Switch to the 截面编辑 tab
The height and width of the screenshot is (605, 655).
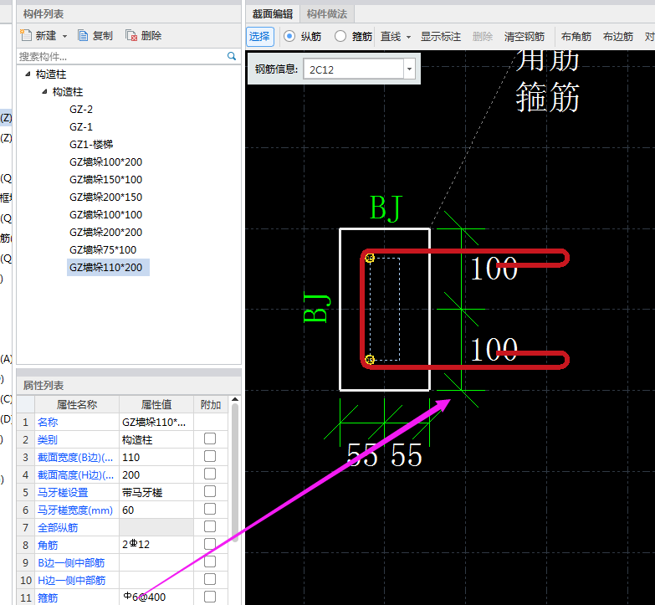tap(273, 14)
